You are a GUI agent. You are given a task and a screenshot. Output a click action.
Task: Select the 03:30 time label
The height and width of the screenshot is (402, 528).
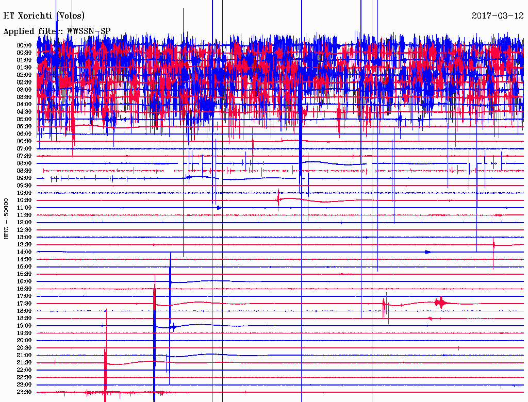click(24, 97)
